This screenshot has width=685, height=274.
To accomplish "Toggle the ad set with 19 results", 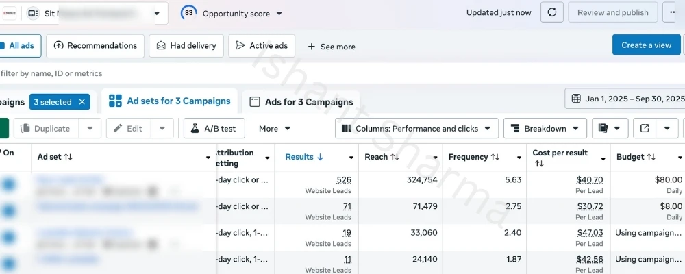I will (x=8, y=237).
